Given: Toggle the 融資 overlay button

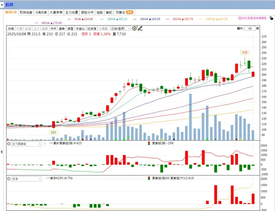Looking at the screenshot, I should [45, 28].
